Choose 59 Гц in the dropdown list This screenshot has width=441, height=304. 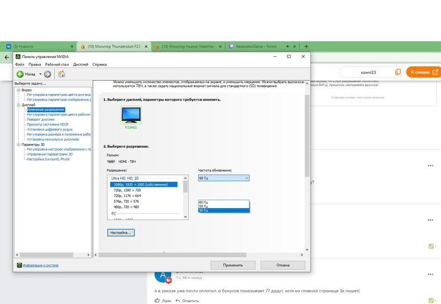[224, 206]
